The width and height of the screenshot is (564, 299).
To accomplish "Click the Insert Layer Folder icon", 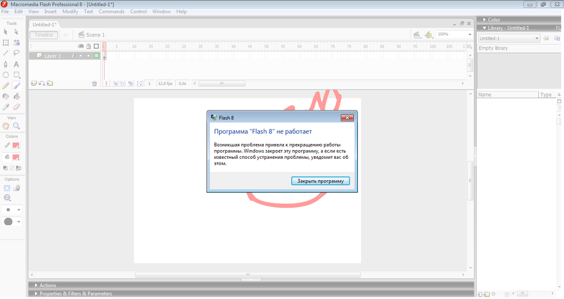I will [50, 83].
